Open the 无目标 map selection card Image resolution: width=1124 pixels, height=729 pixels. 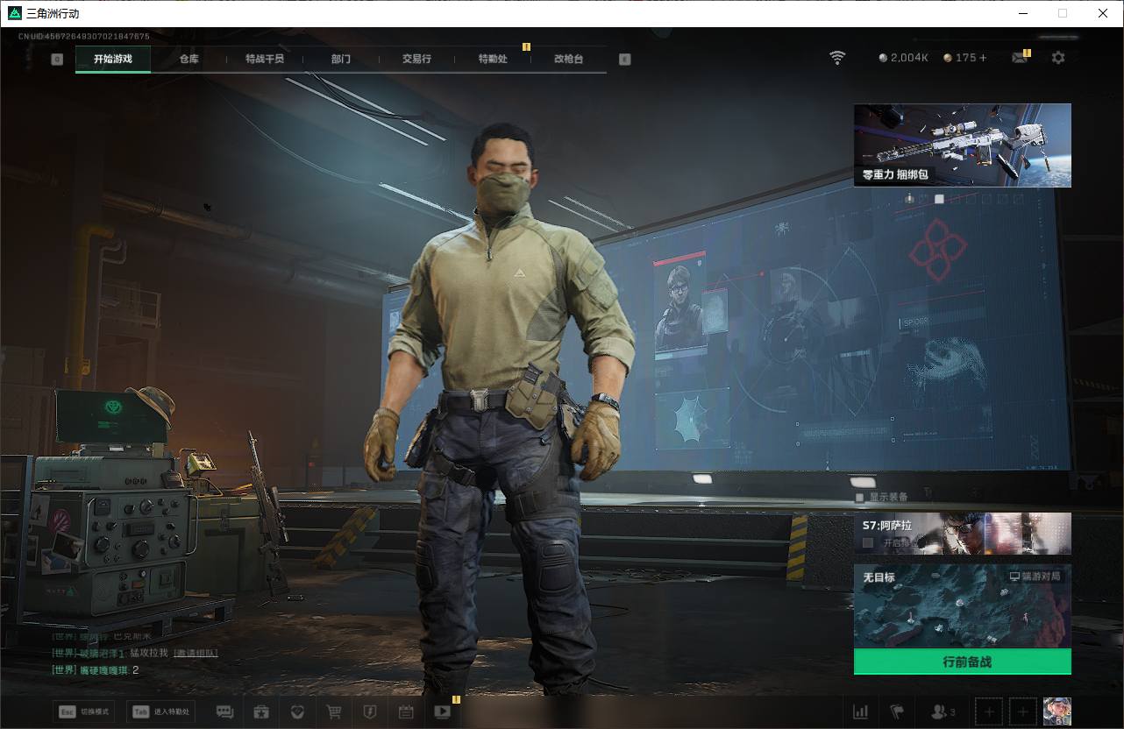(x=963, y=606)
